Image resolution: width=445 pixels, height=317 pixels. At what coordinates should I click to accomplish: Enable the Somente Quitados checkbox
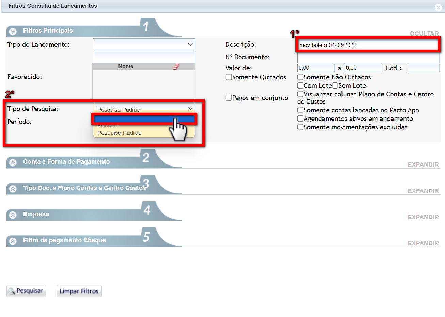pos(229,77)
